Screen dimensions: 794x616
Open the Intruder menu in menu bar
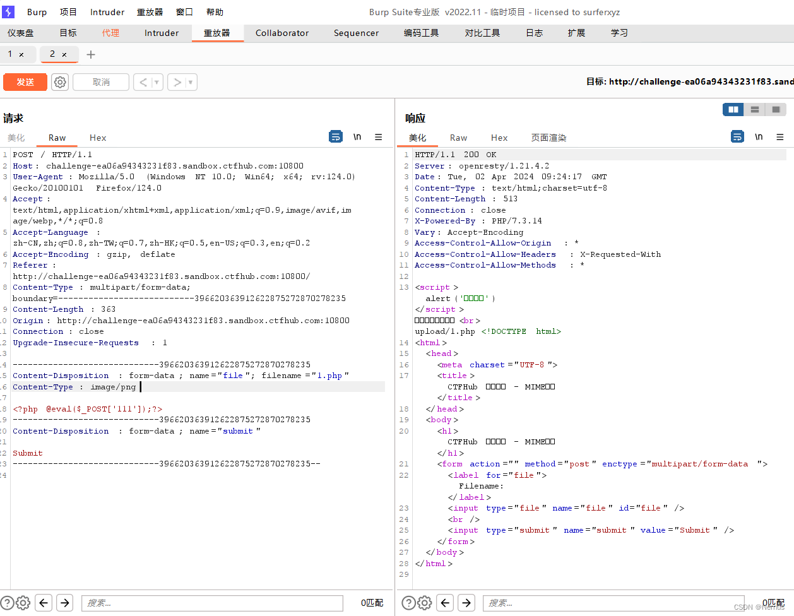pyautogui.click(x=107, y=12)
